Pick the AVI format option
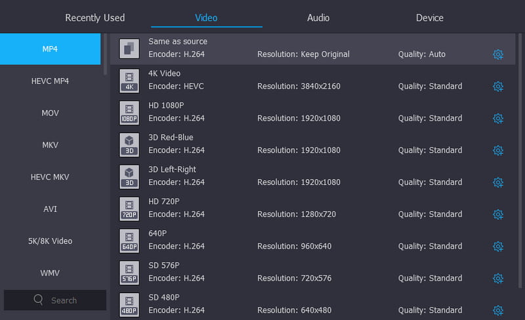Image resolution: width=525 pixels, height=320 pixels. 50,209
